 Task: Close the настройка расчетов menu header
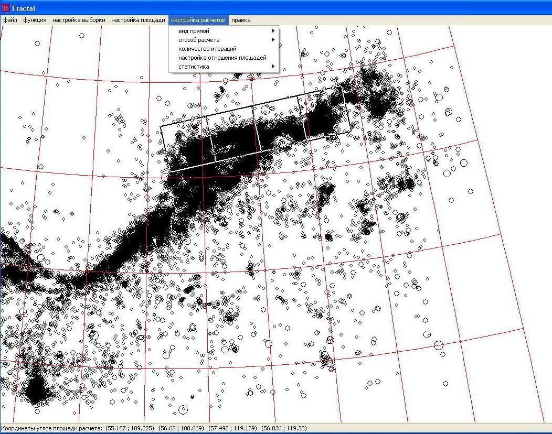(198, 20)
